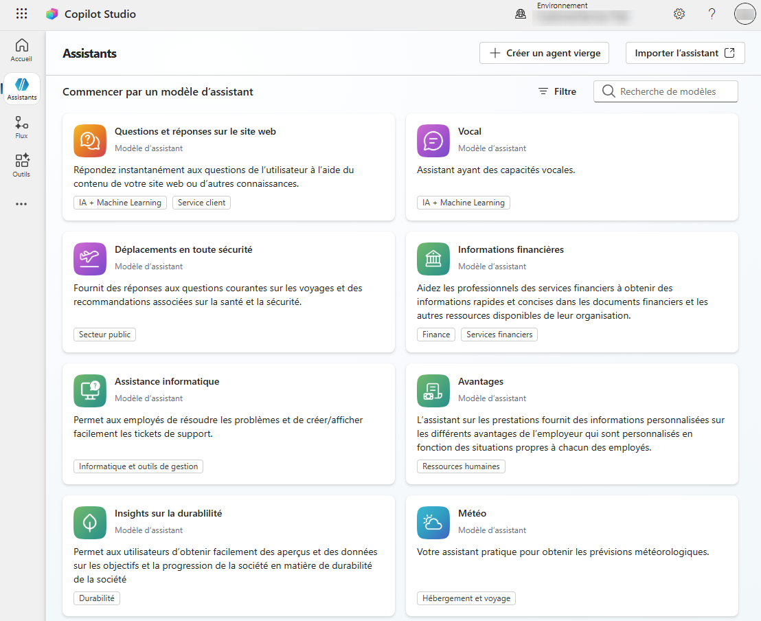Expand the sidebar more options ellipsis
The width and height of the screenshot is (761, 621).
[x=21, y=204]
